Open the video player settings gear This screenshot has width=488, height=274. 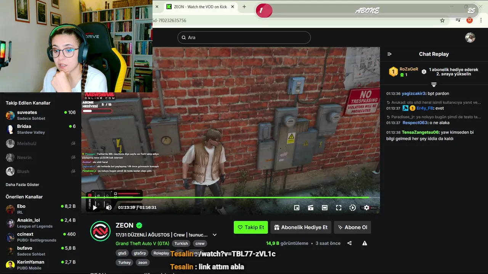click(x=366, y=207)
